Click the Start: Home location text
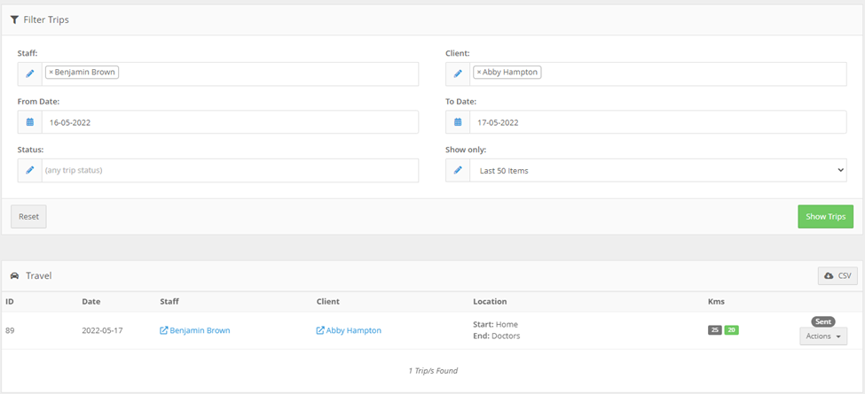The width and height of the screenshot is (865, 394). coord(495,325)
